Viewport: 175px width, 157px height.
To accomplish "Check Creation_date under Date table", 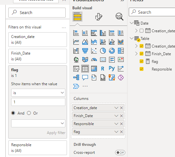I will pyautogui.click(x=142, y=31).
